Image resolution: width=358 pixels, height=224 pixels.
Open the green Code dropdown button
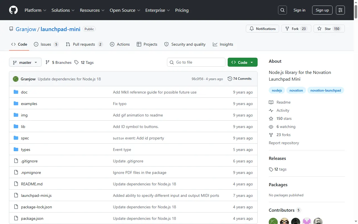pyautogui.click(x=242, y=62)
